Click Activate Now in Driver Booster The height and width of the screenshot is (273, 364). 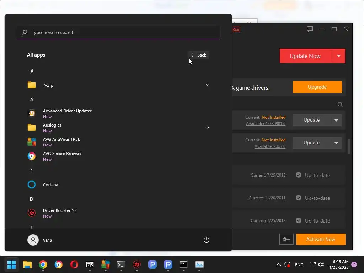321,239
